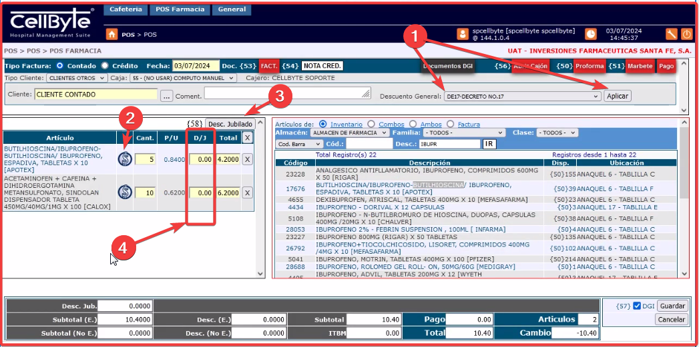Click item code 23228
Screen dimensions: 699x347
(x=294, y=173)
